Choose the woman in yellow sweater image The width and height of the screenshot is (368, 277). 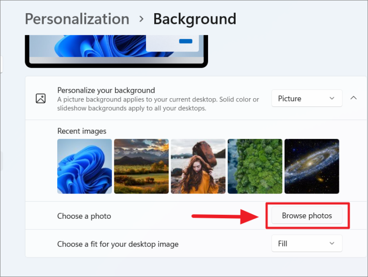(198, 166)
